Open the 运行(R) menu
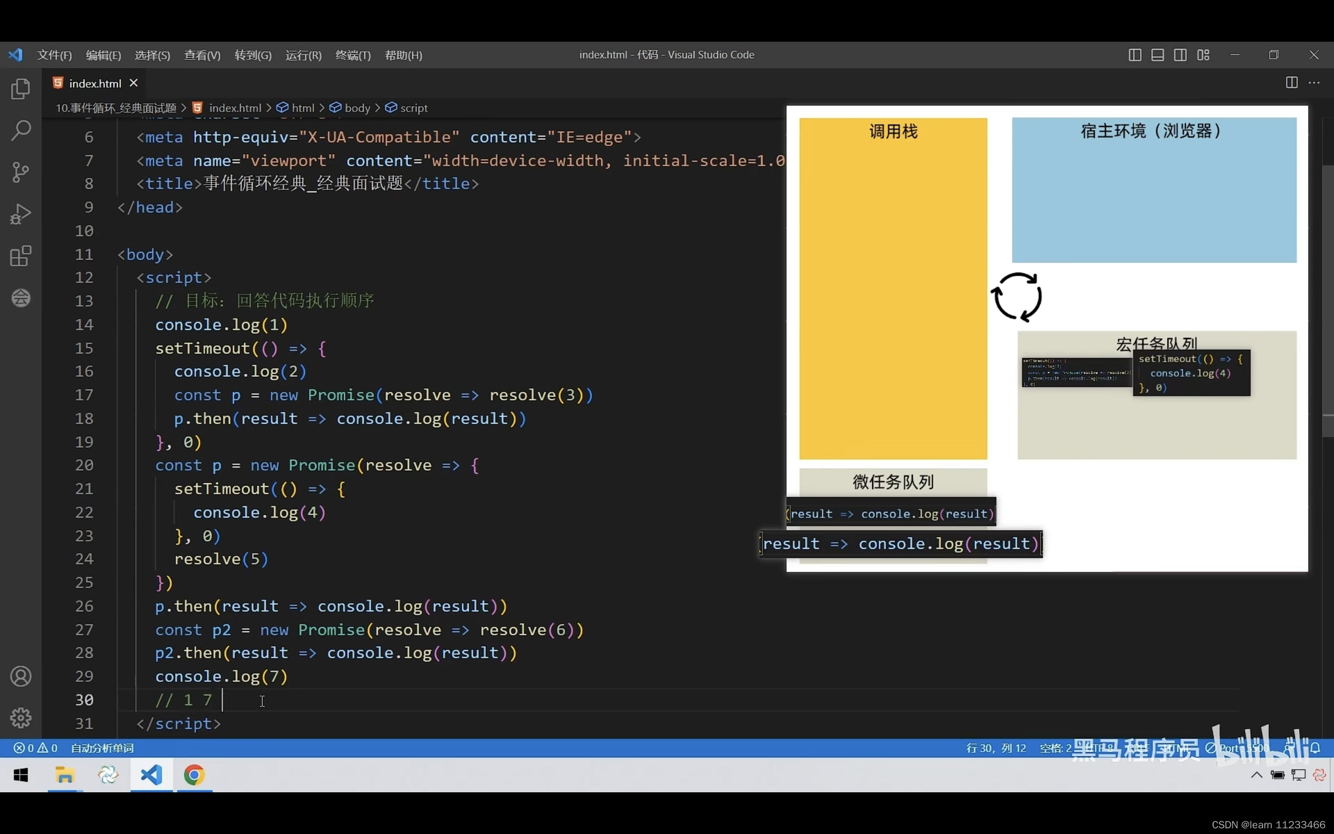Viewport: 1334px width, 834px height. pos(303,55)
